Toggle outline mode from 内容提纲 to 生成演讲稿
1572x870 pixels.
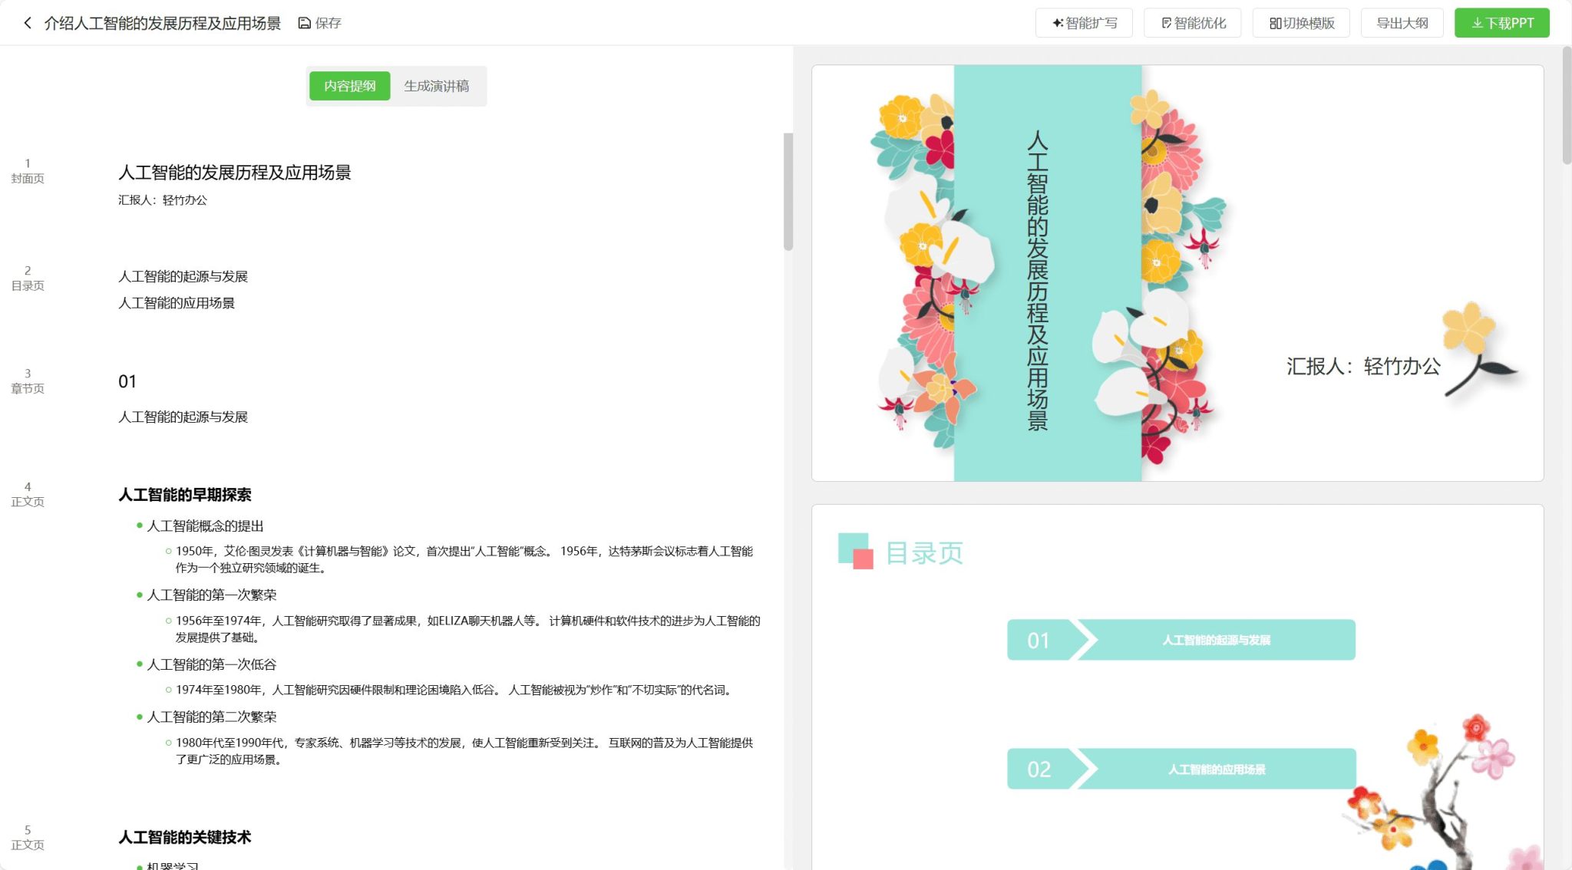[439, 86]
